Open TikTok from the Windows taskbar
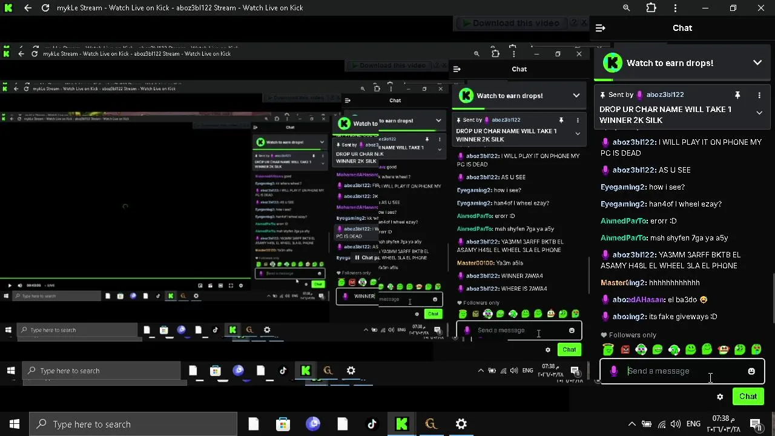The height and width of the screenshot is (436, 775). 372,424
